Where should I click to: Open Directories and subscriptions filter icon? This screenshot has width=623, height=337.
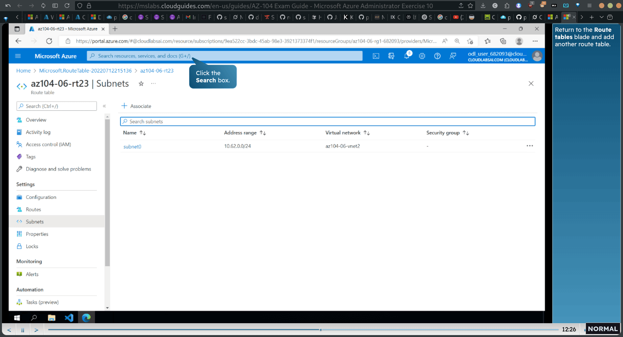pos(391,56)
